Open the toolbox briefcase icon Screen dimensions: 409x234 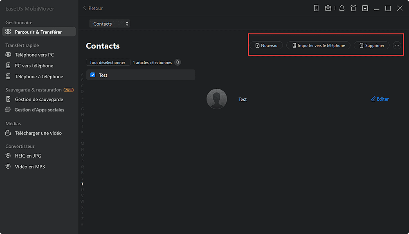328,8
